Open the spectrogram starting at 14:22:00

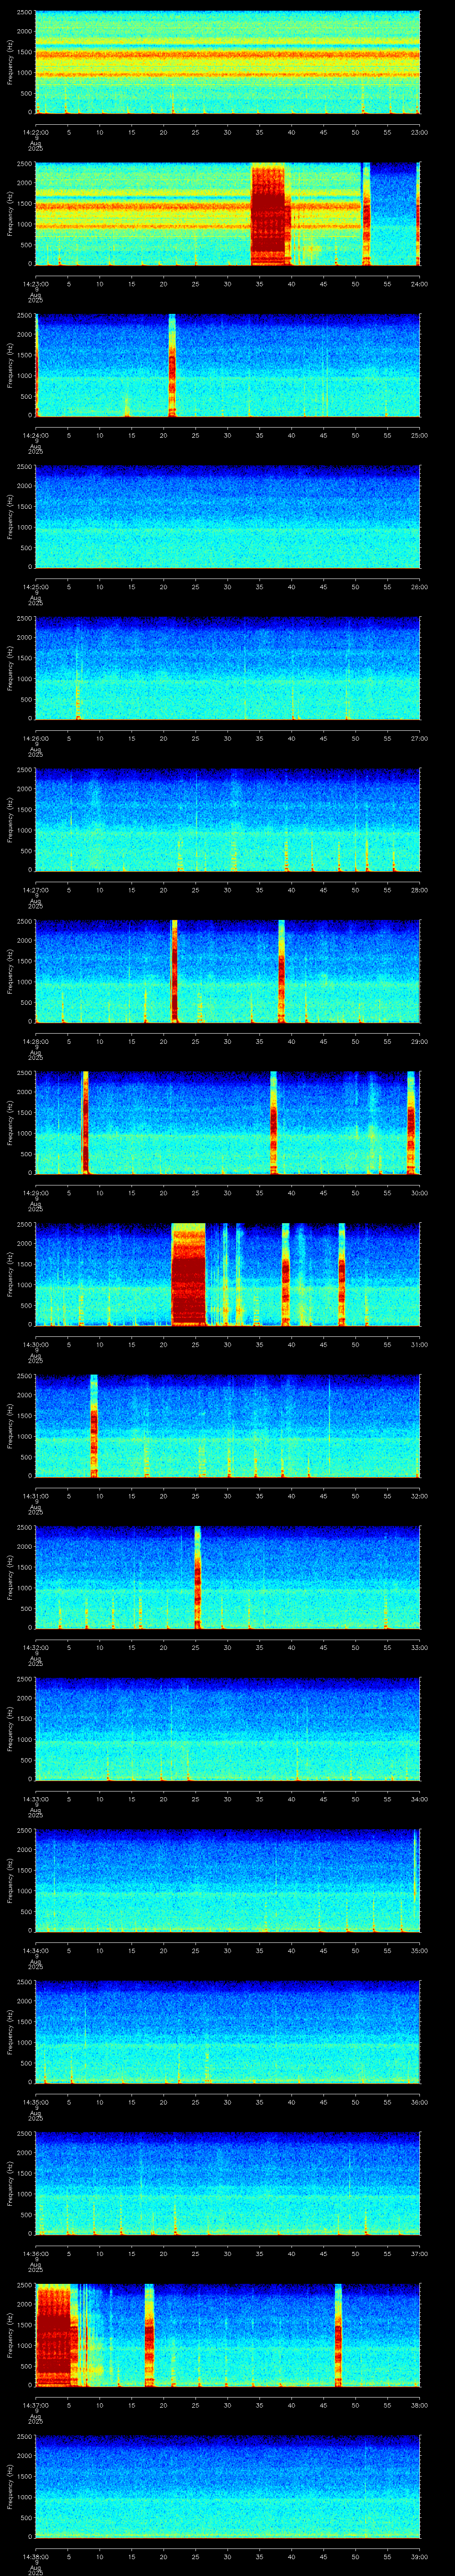point(228,62)
